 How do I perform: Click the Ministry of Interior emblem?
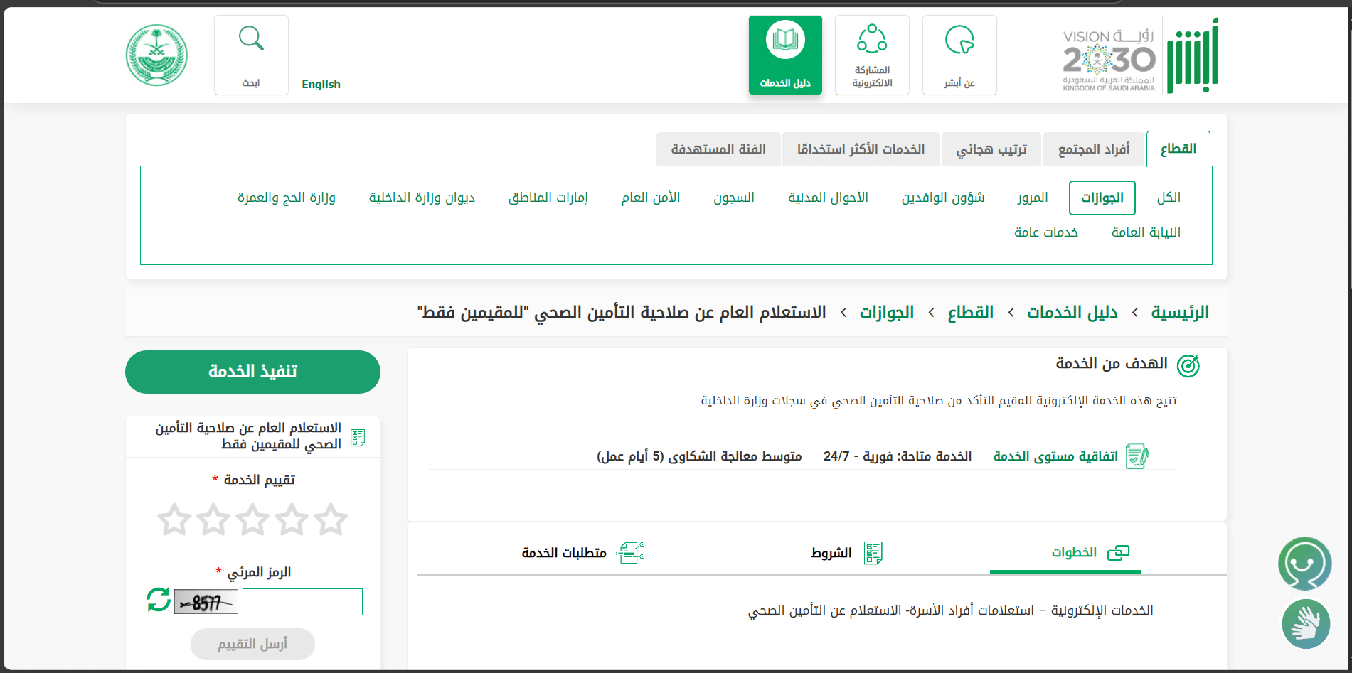point(156,55)
